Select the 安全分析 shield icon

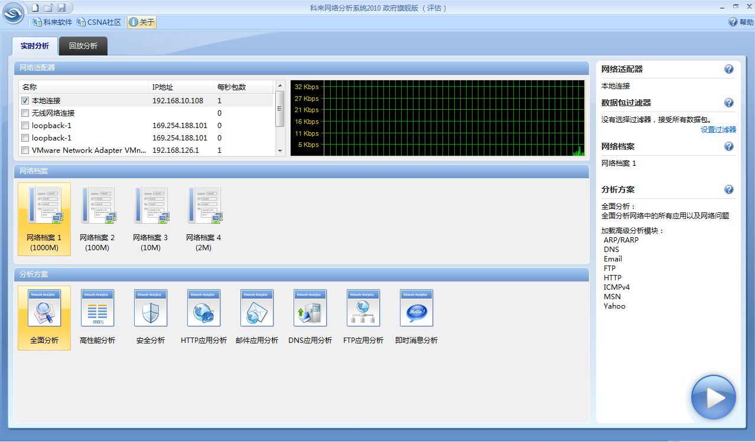(151, 308)
